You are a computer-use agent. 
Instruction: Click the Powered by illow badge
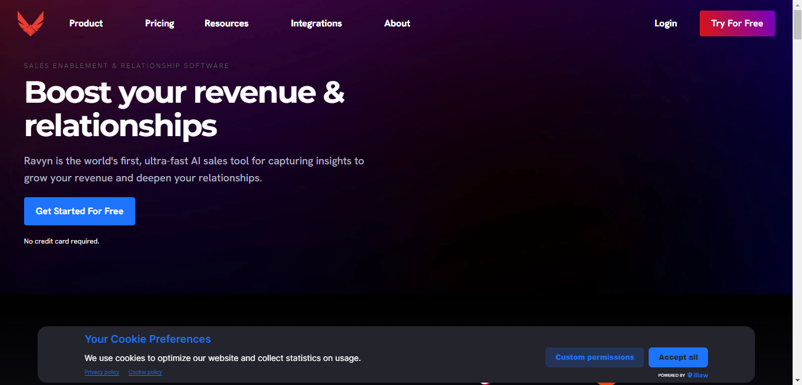click(x=683, y=375)
